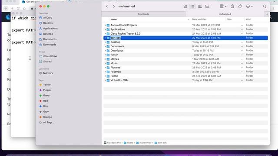This screenshot has width=278, height=156.
Task: Sort by Size column header
Action: tap(229, 19)
